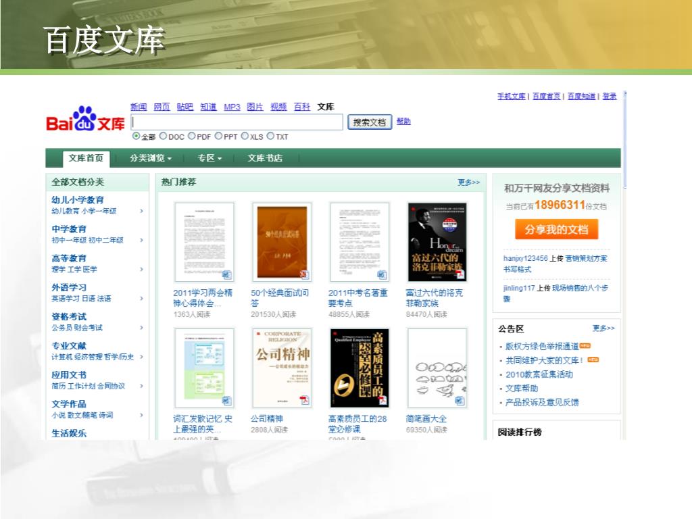The width and height of the screenshot is (692, 519).
Task: Open the 分类浏览 dropdown menu
Action: [x=151, y=158]
